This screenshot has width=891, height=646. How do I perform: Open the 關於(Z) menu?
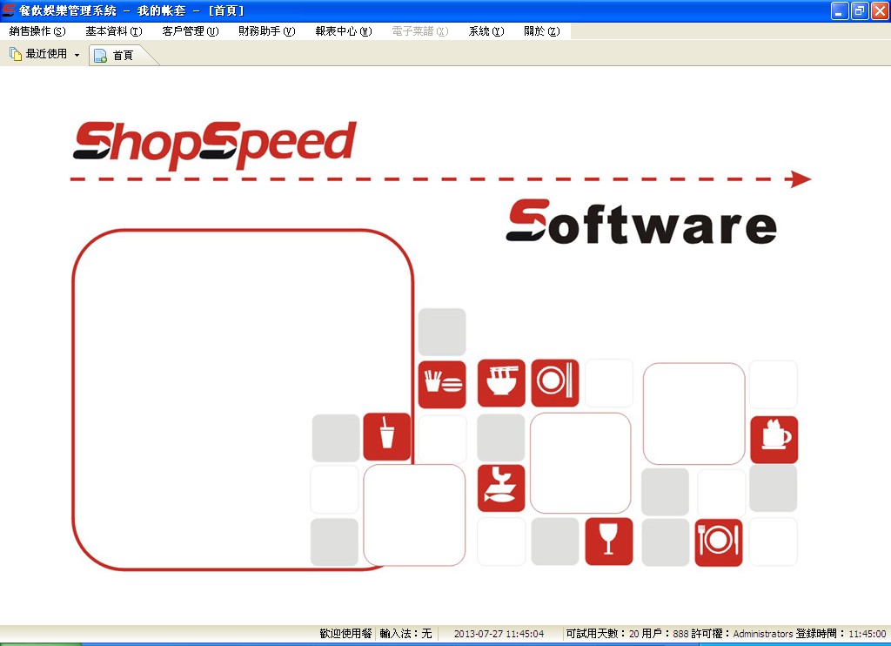[x=541, y=31]
